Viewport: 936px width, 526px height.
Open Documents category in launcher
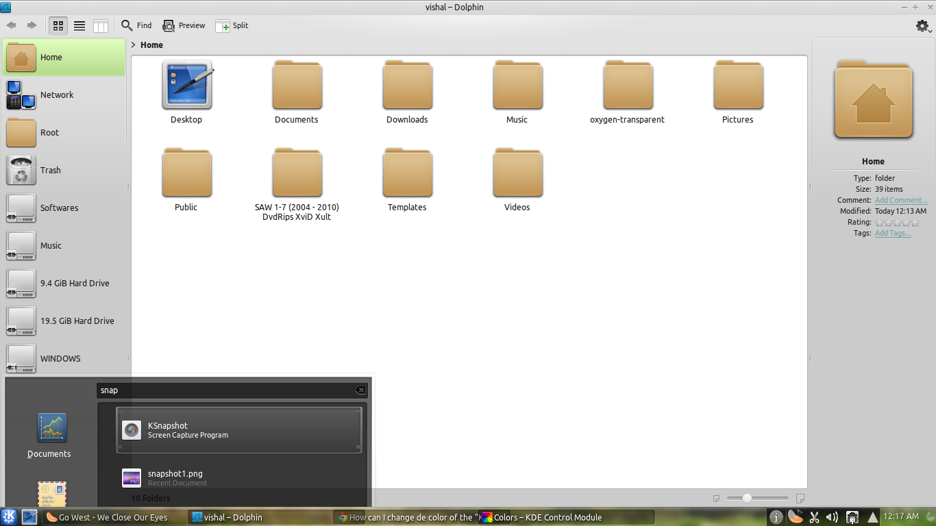(49, 436)
